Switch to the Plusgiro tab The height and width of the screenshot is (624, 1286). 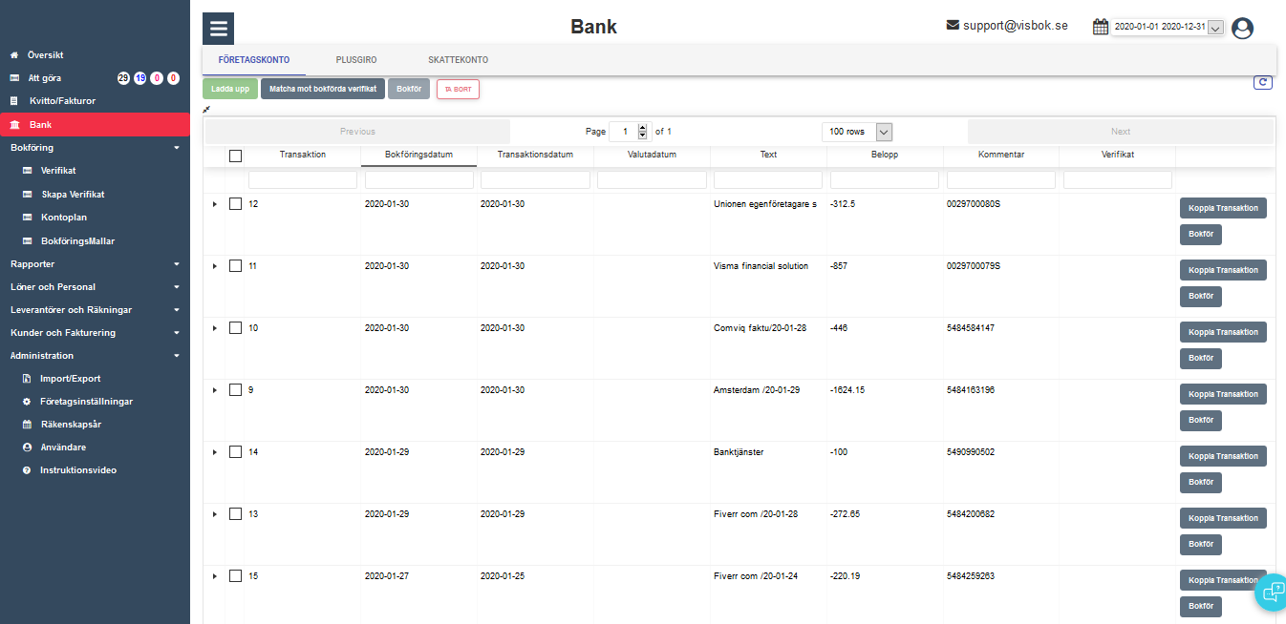[356, 60]
